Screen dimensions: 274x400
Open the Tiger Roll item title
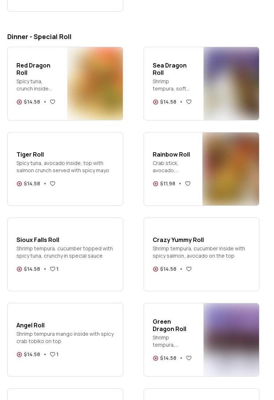pos(30,154)
